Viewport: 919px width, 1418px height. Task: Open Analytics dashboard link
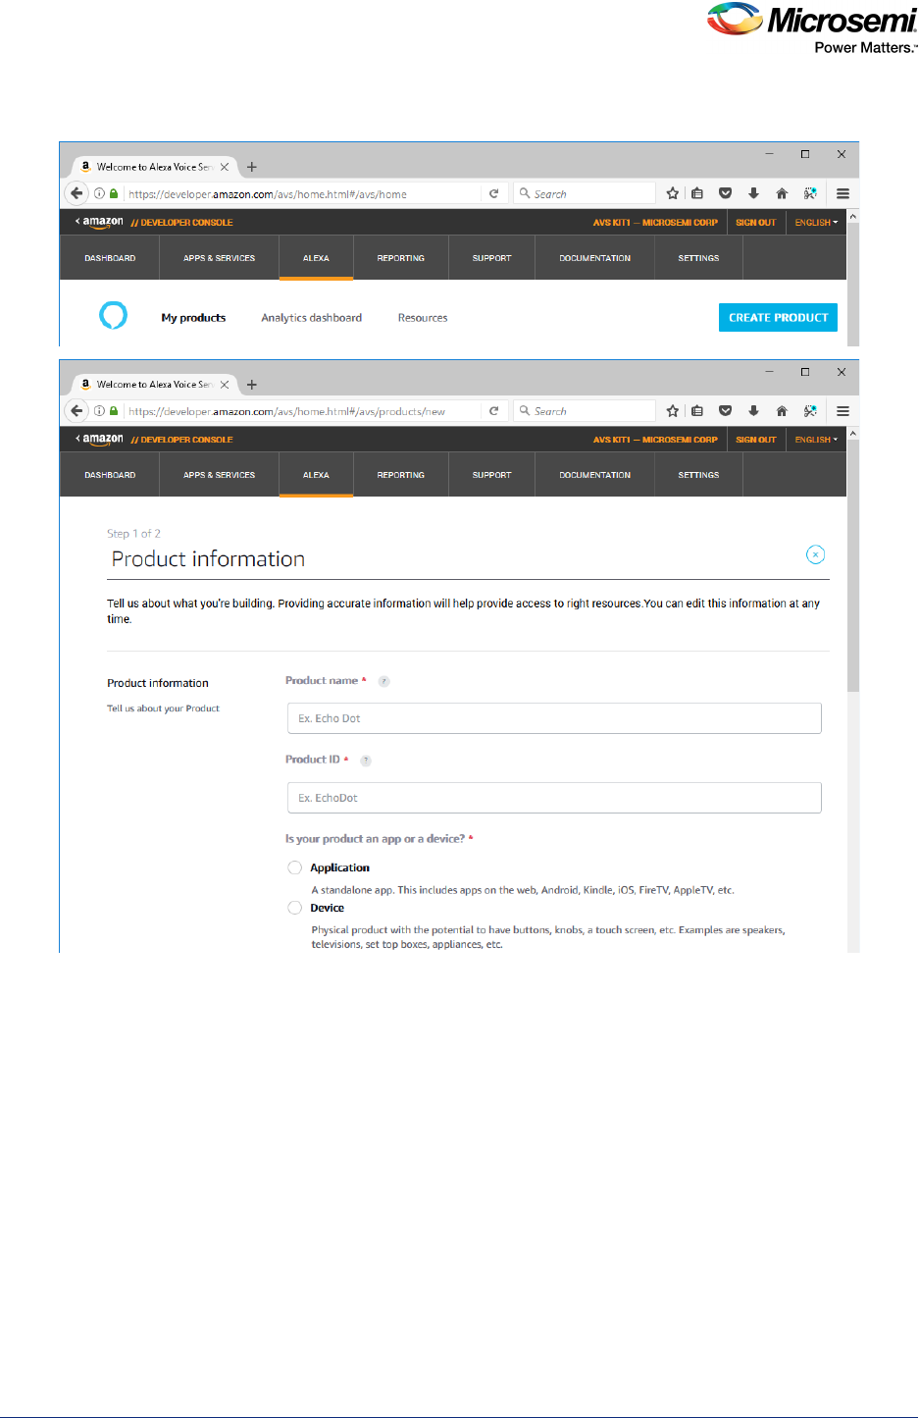tap(311, 318)
